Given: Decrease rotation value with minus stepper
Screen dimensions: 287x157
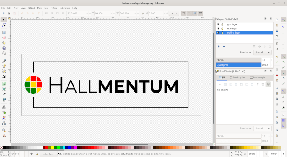Looking at the screenshot, I should pyautogui.click(x=281, y=154).
